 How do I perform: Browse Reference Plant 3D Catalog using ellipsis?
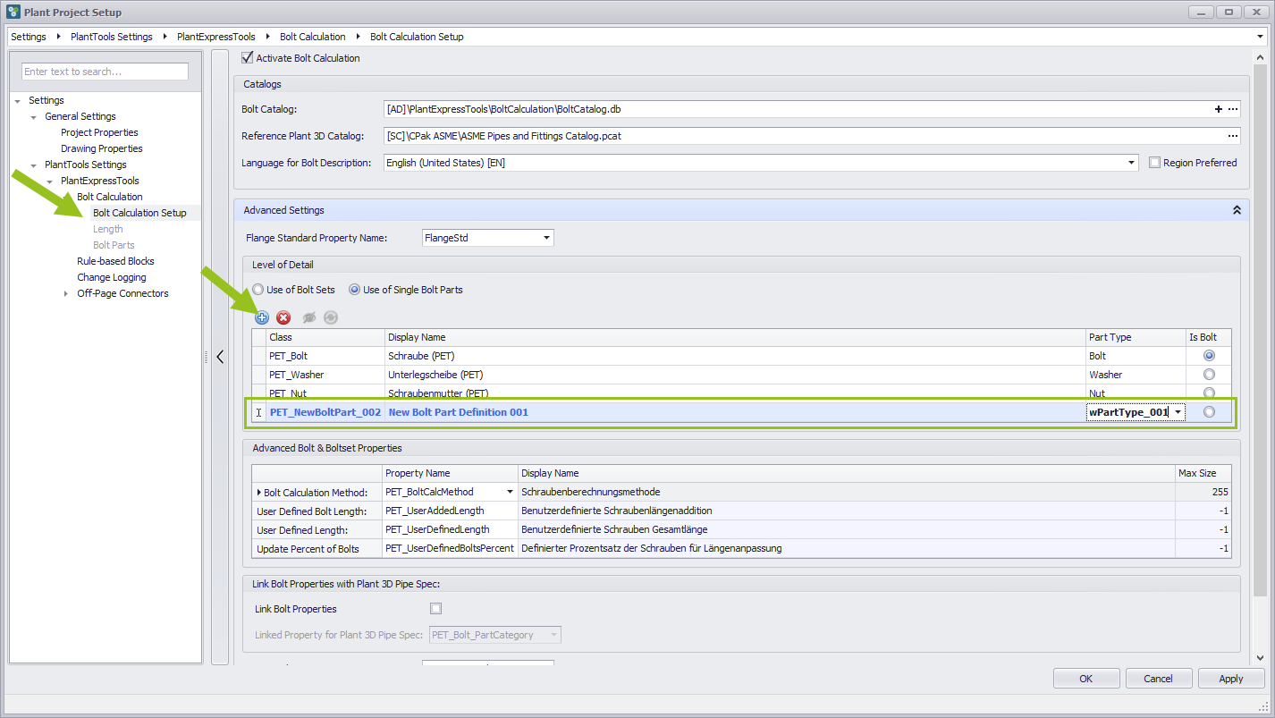[x=1233, y=136]
